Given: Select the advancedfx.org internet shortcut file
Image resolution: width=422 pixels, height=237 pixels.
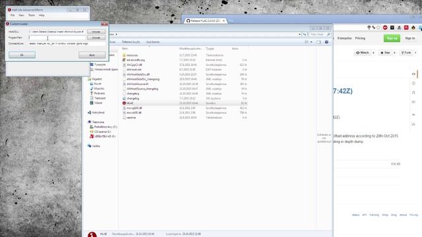Looking at the screenshot, I should 136,60.
